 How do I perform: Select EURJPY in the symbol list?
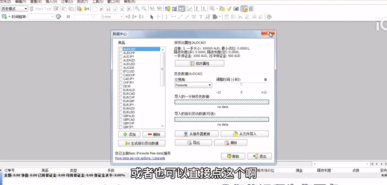point(128,105)
